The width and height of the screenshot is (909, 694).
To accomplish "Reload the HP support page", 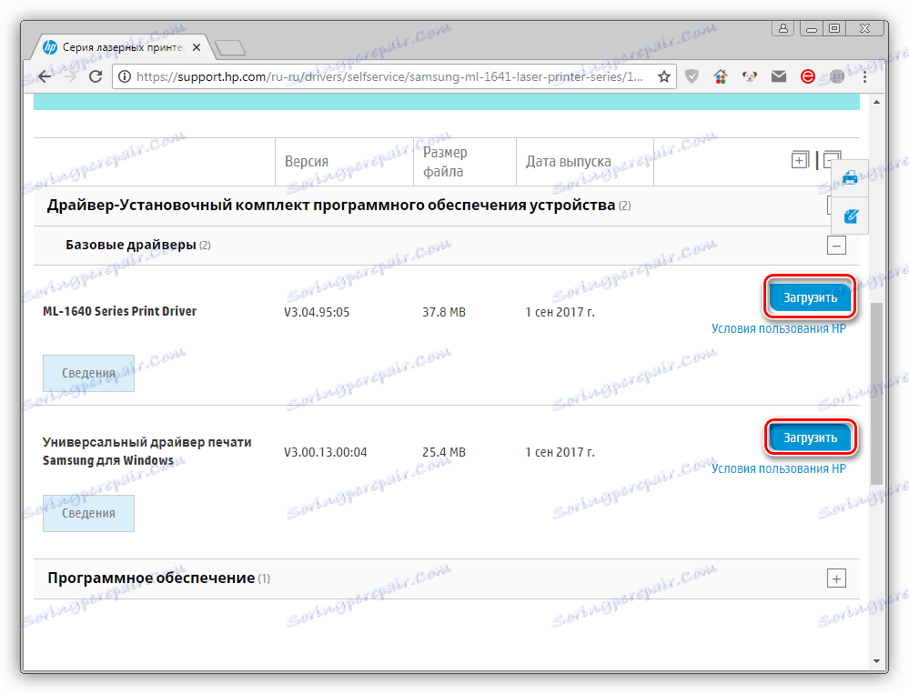I will pos(95,76).
